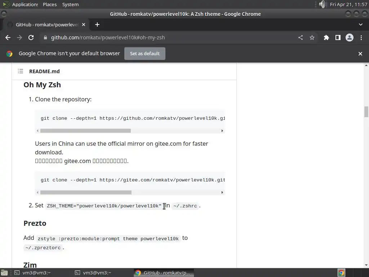The height and width of the screenshot is (277, 369).
Task: Click the zstyle prezto code snippet
Action: point(108,239)
